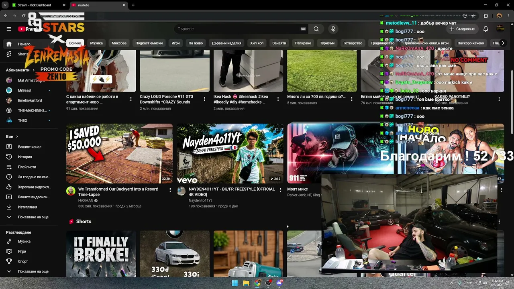Open the Chrome tab search dropdown

click(5, 5)
